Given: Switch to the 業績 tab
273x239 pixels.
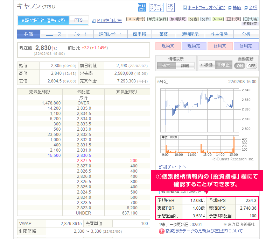Looking at the screenshot, I should point(164,34).
